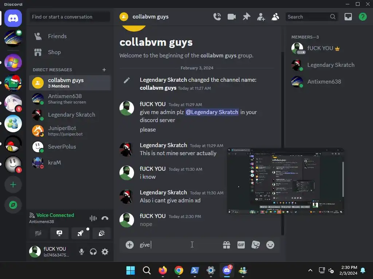The image size is (373, 279).
Task: Toggle noise suppression waveform icon
Action: (x=93, y=218)
